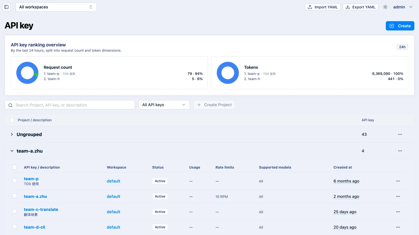Viewport: 419px width, 235px height.
Task: Open more options for Ungrouped project
Action: 400,134
